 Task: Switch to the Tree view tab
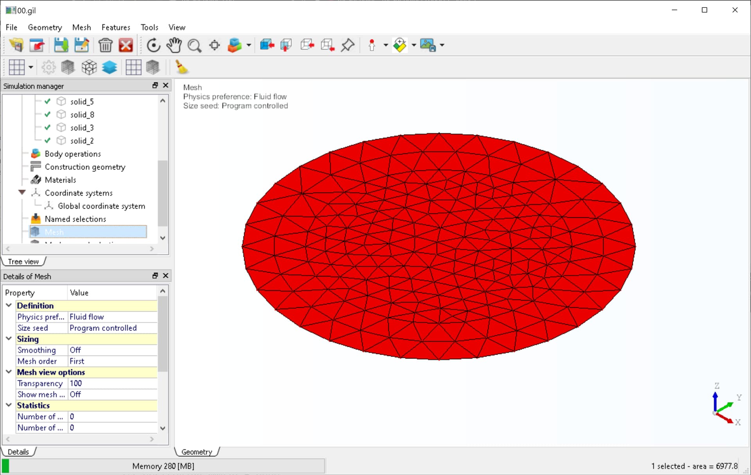23,261
